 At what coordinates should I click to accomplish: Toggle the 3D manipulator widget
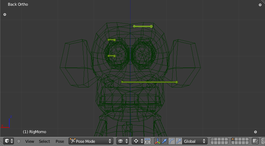pos(157,141)
